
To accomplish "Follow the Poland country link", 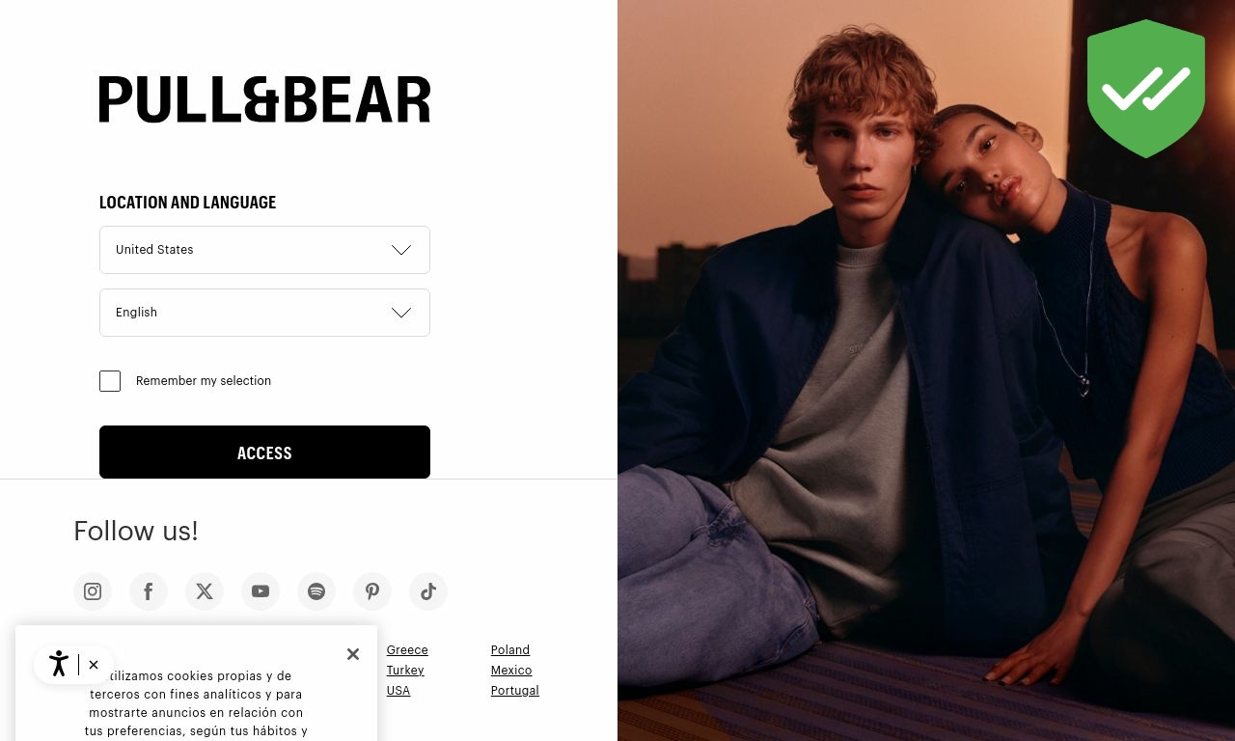I will (510, 650).
